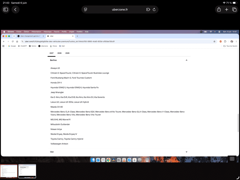Screen dimensions: 240x180
Task: Click the grid view icon at bottom right
Action: 232,159
